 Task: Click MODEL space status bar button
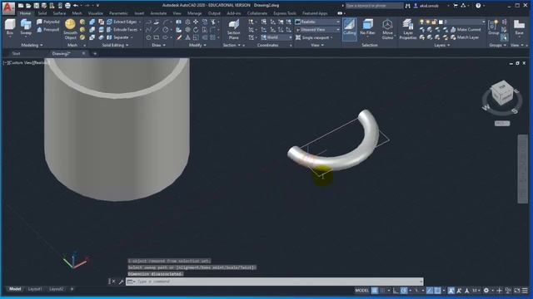(x=361, y=291)
